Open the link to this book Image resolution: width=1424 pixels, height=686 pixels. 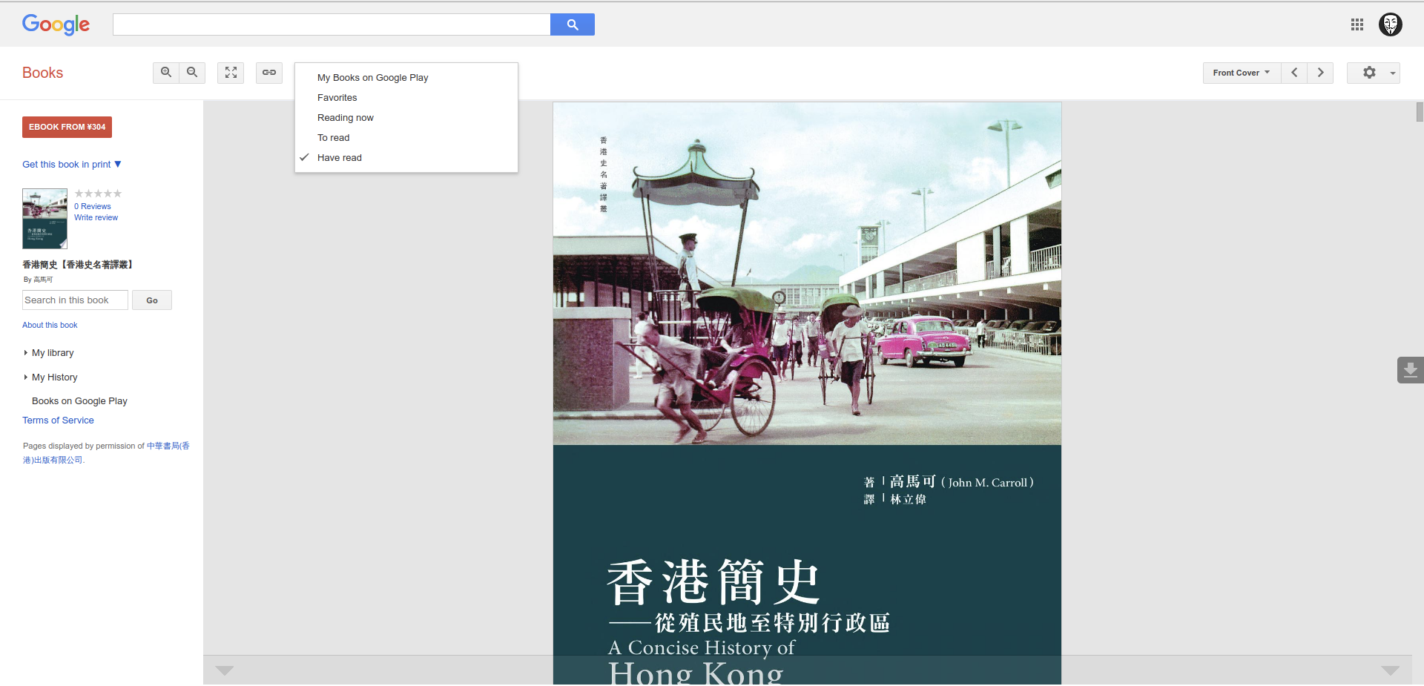pyautogui.click(x=269, y=73)
